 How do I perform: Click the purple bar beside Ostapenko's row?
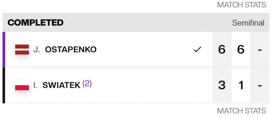coord(4,50)
